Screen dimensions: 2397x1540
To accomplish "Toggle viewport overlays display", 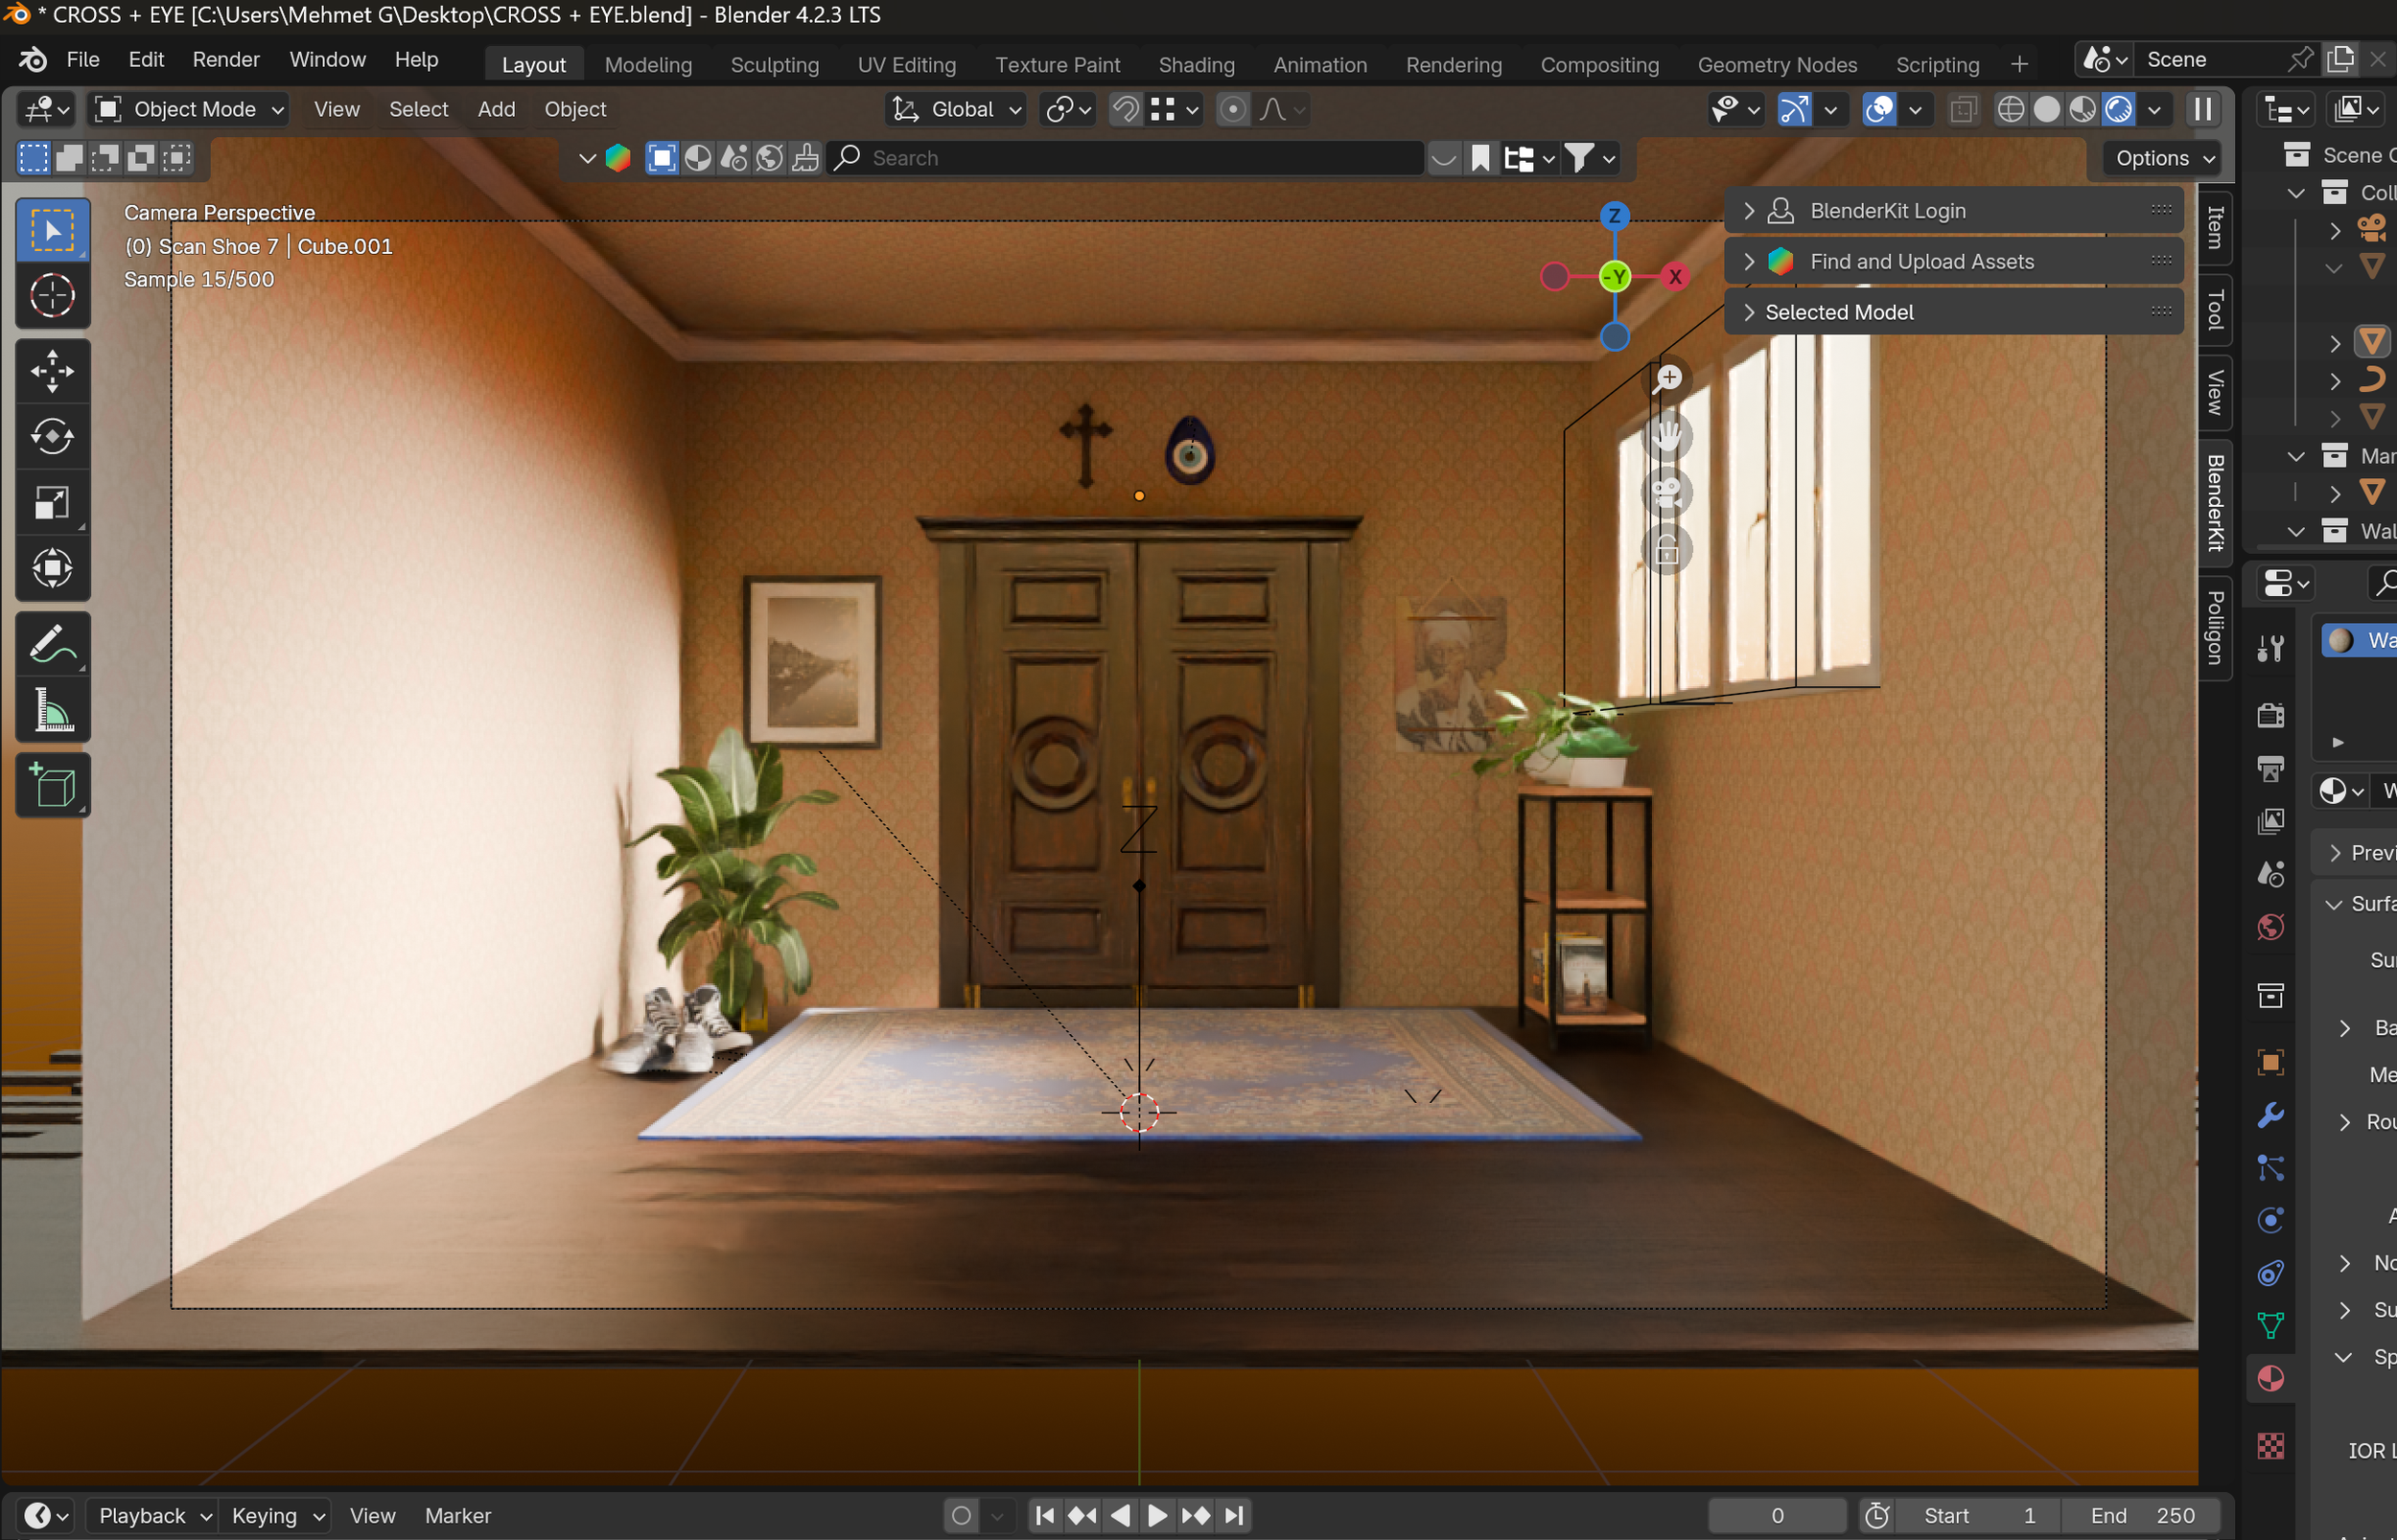I will (x=1880, y=109).
